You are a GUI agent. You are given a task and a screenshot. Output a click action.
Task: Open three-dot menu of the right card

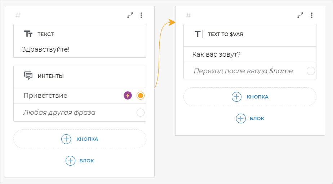tap(312, 15)
